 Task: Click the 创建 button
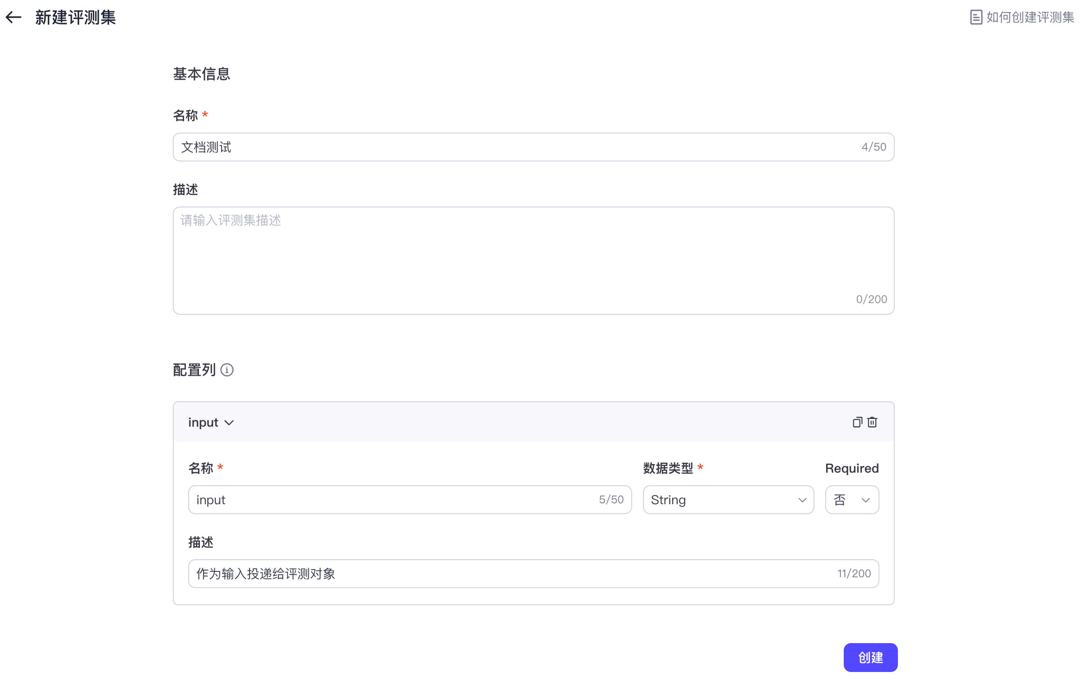870,657
